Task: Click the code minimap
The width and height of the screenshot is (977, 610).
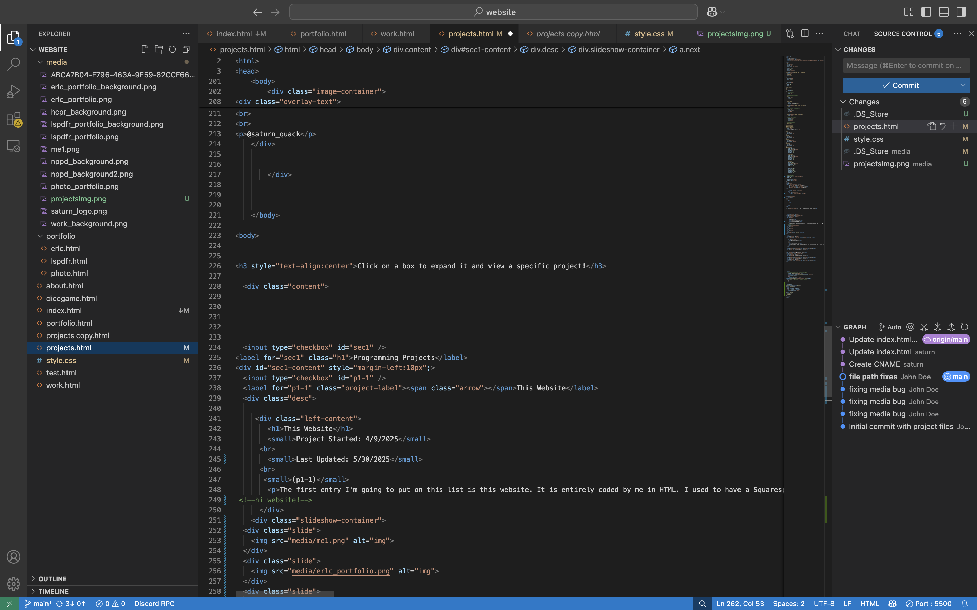Action: point(804,178)
